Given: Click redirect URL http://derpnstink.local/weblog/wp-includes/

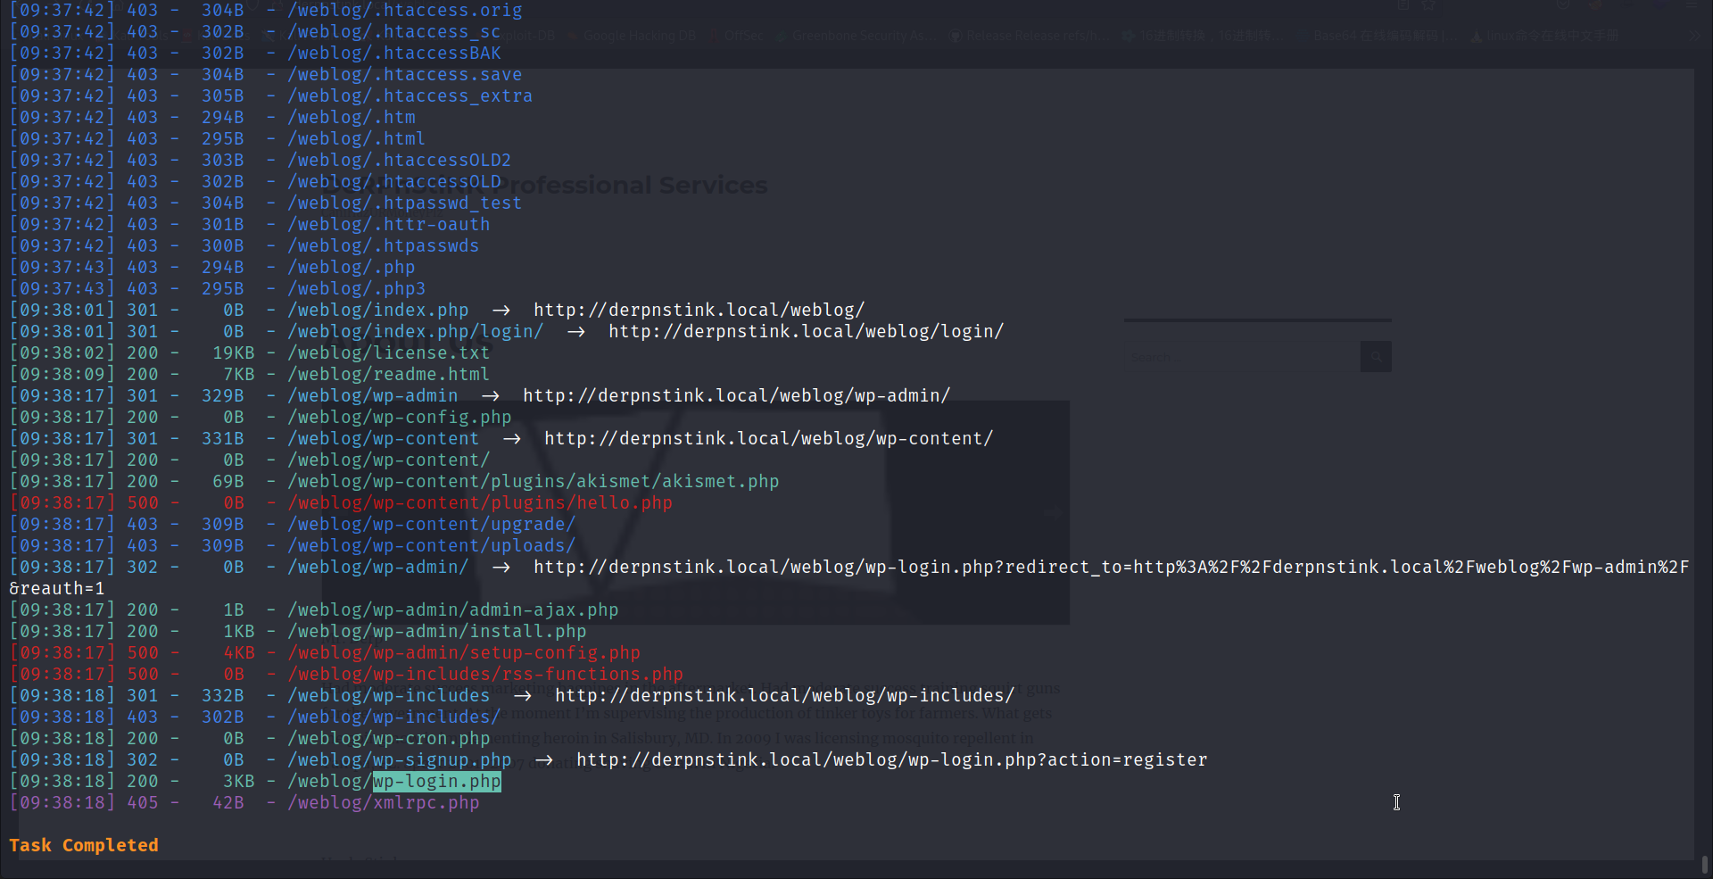Looking at the screenshot, I should (x=784, y=696).
